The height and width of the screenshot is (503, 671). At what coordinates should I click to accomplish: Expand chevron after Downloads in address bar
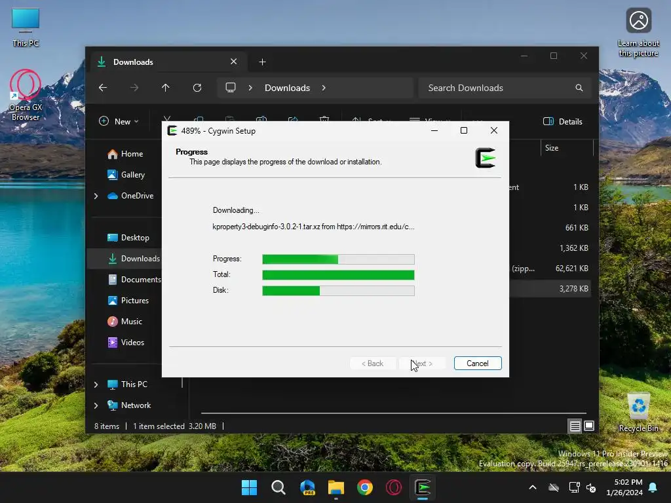point(324,88)
